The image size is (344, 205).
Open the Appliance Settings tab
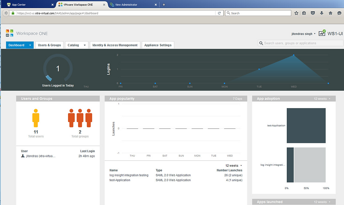tap(158, 45)
